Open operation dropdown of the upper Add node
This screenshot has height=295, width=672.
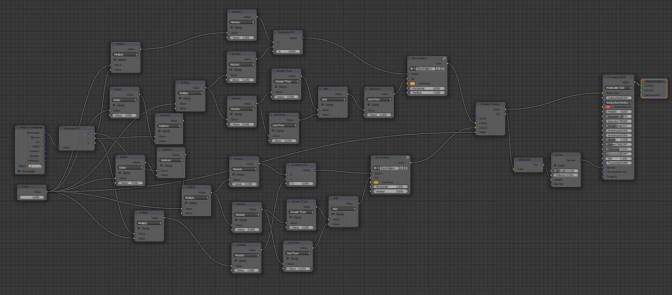point(333,99)
